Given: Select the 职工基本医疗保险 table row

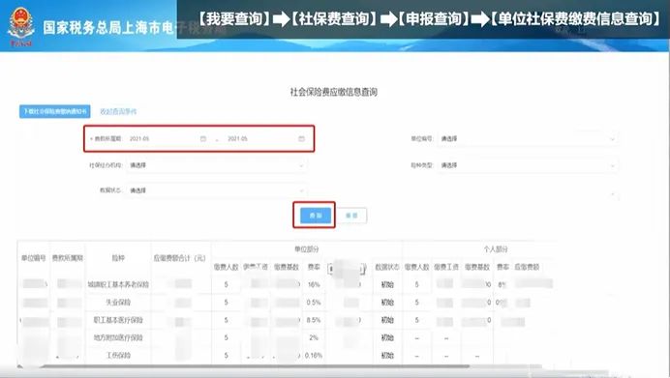Looking at the screenshot, I should (287, 320).
